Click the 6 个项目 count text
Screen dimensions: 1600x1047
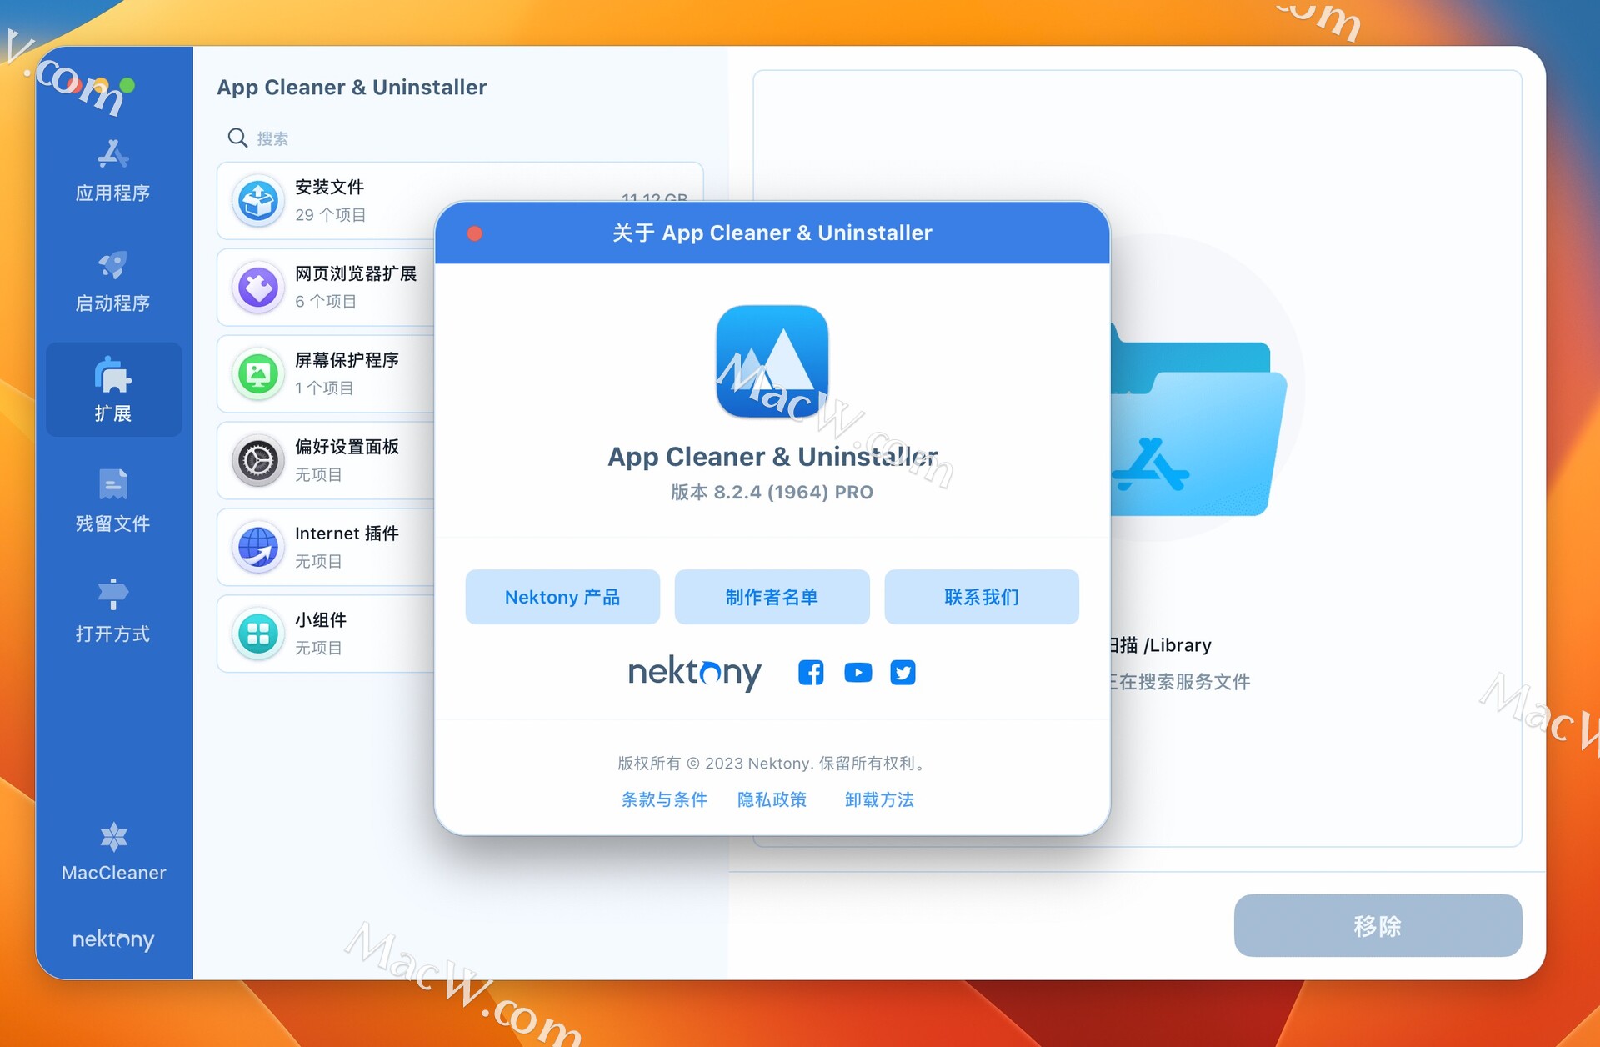(326, 302)
